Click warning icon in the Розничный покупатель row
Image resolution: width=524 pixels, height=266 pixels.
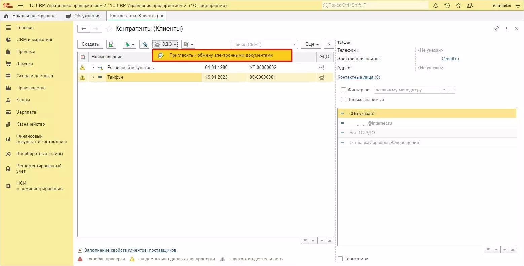click(82, 68)
